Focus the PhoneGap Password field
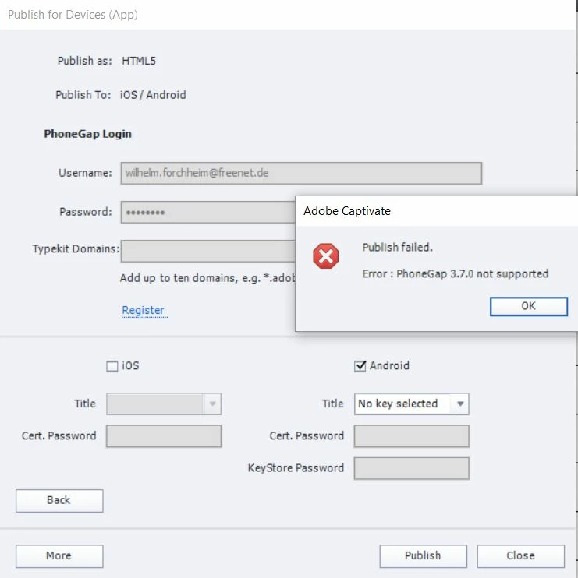 pyautogui.click(x=208, y=213)
